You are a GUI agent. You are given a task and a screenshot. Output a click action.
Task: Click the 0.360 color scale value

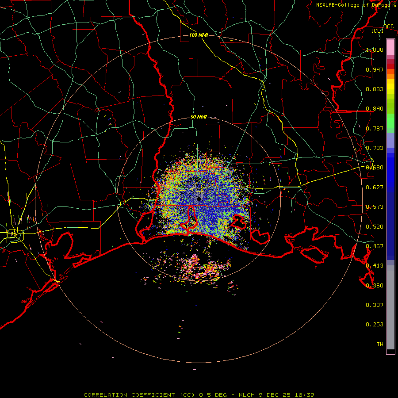tap(375, 286)
